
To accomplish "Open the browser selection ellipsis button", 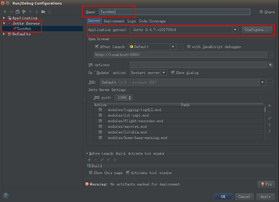I will [x=180, y=47].
